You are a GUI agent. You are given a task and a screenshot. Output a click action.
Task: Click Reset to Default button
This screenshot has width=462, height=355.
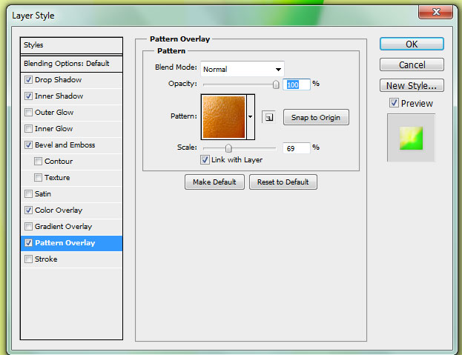pyautogui.click(x=283, y=182)
